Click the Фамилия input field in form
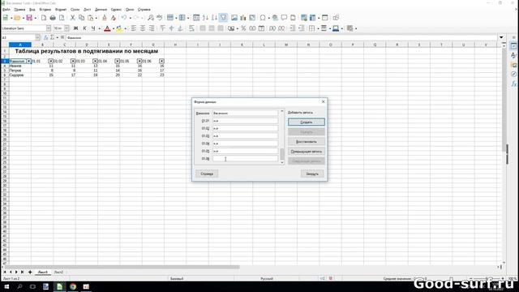Viewport: 519px width, 292px height. 245,114
